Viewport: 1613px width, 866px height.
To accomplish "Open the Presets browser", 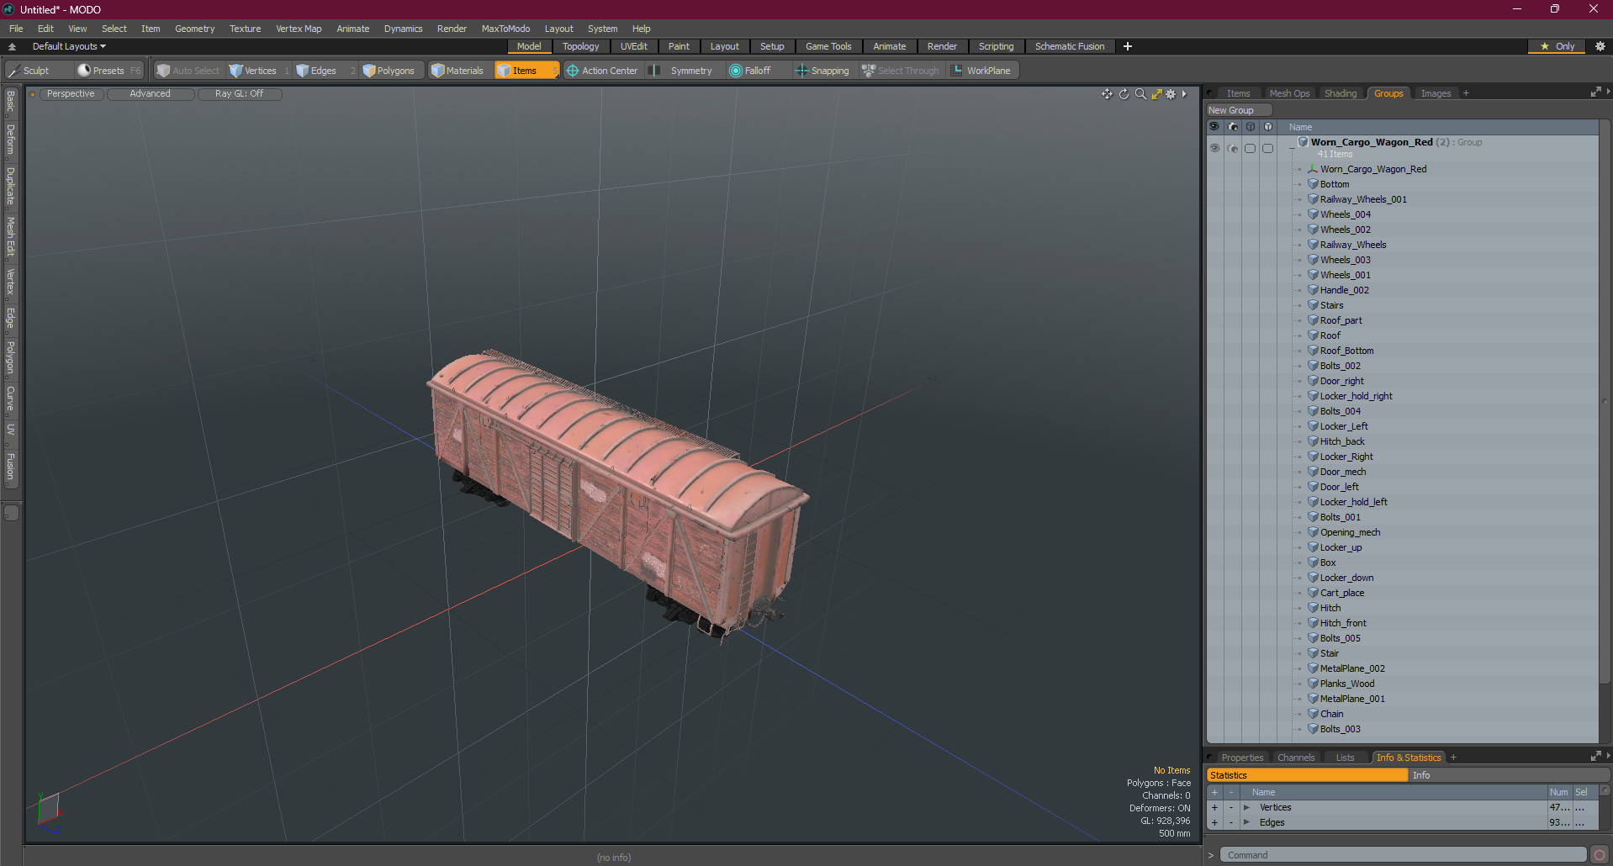I will (108, 71).
